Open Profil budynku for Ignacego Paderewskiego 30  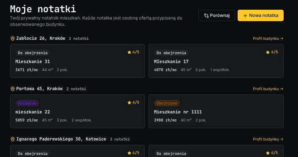(x=268, y=139)
